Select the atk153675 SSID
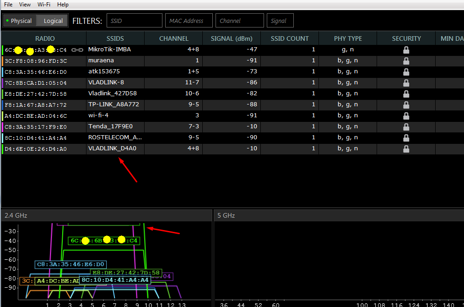Viewport: 464px width, 307px height. pos(104,71)
